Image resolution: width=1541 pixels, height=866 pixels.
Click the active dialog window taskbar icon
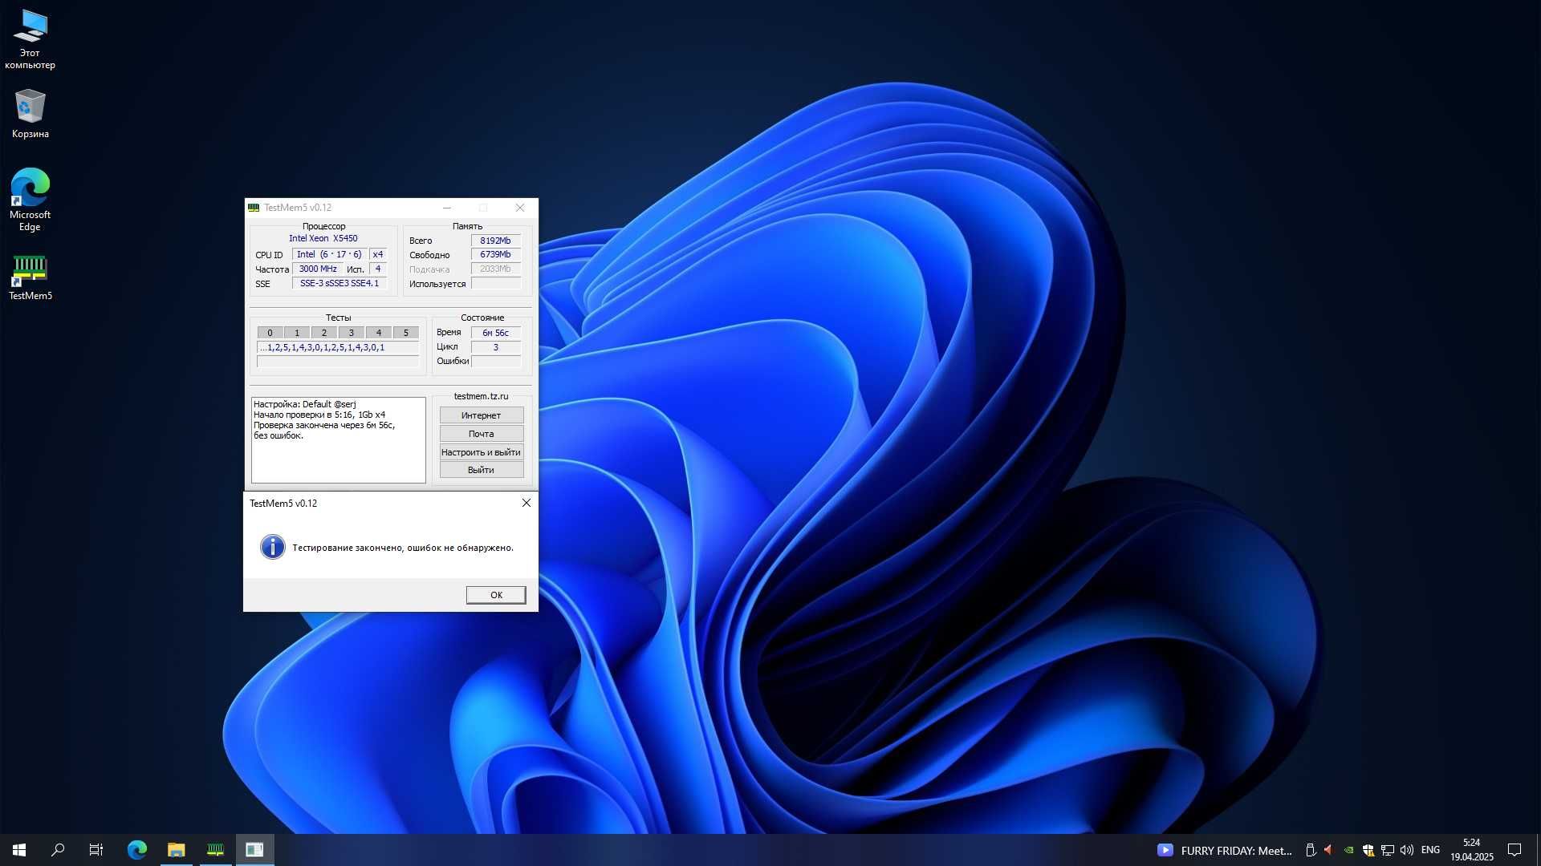[254, 850]
